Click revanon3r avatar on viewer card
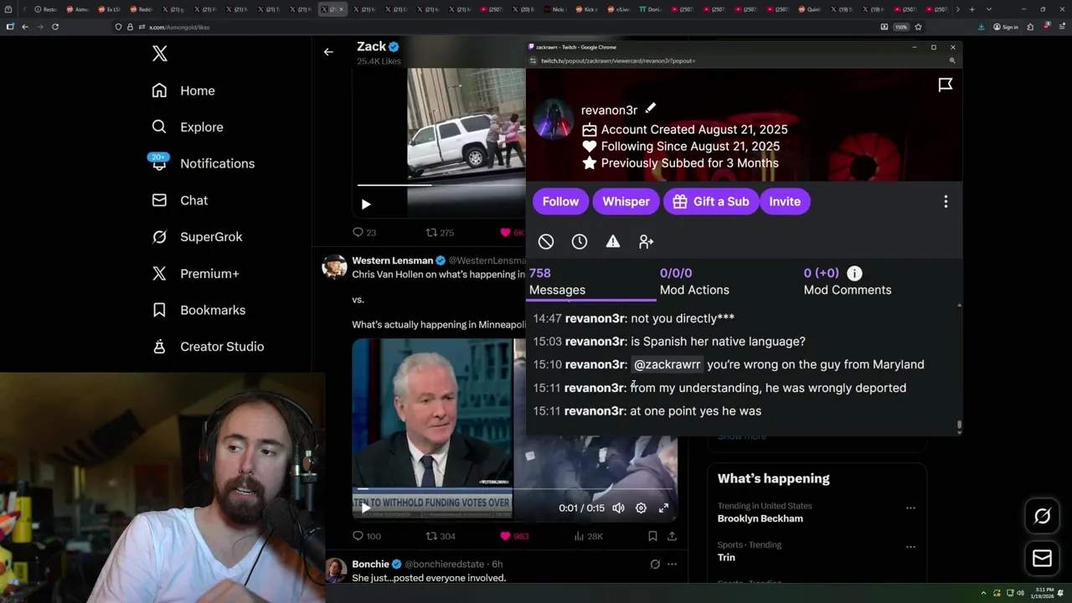 coord(554,120)
